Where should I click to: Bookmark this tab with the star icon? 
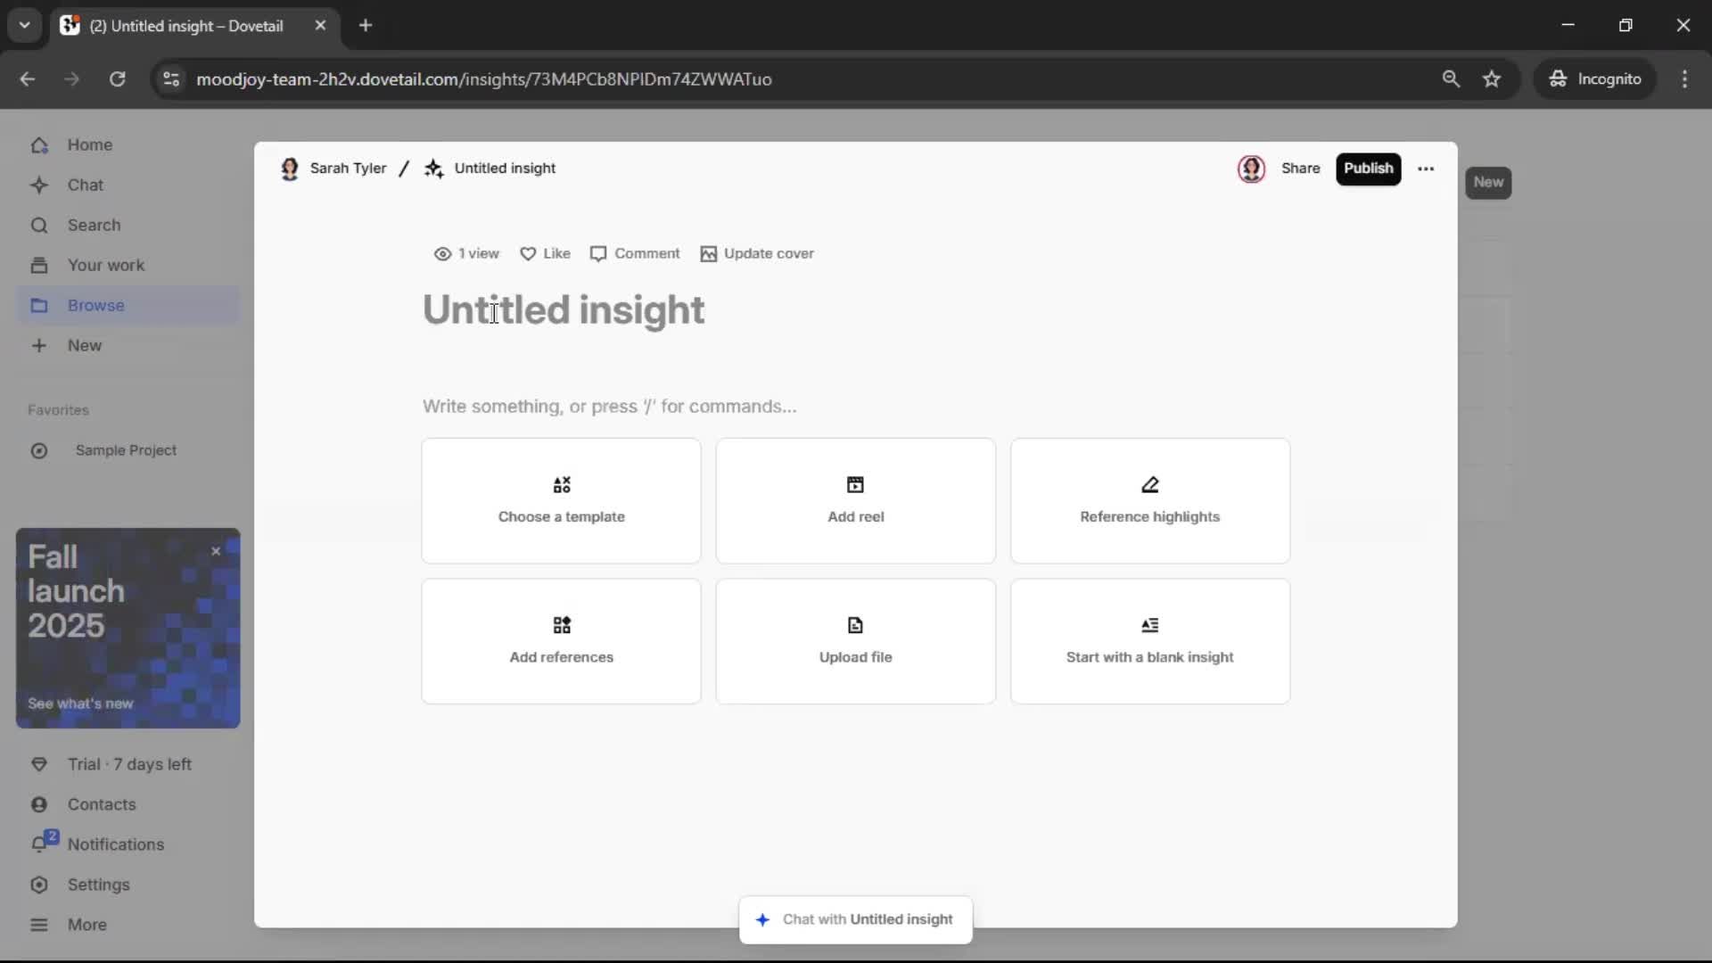tap(1492, 79)
